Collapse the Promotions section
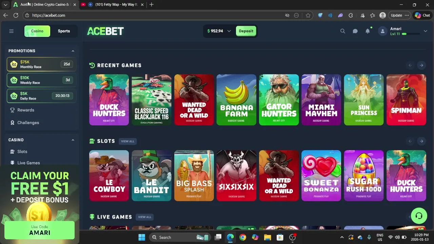 73,51
